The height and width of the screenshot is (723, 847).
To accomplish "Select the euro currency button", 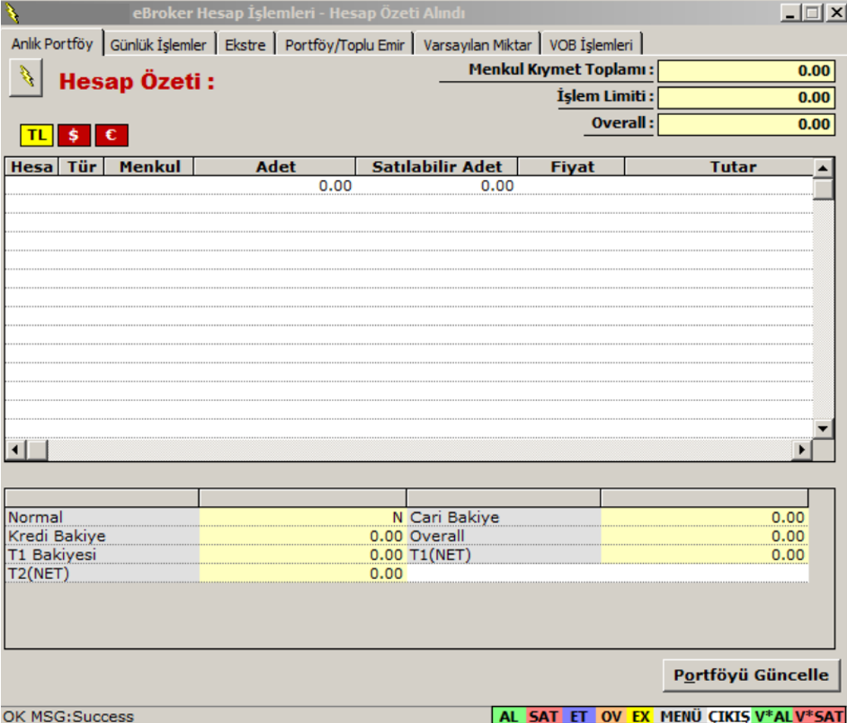I will click(x=111, y=135).
